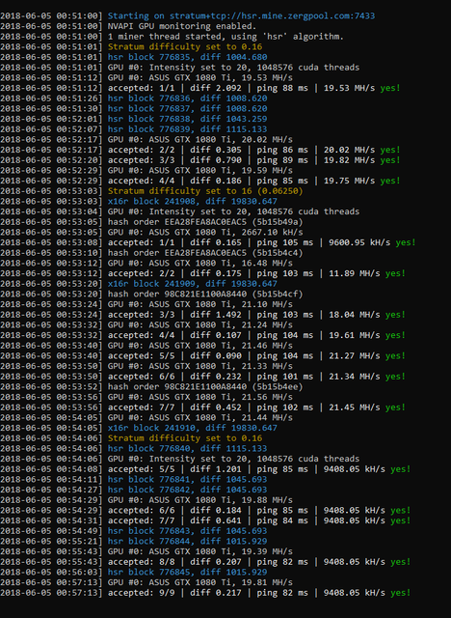Click the 'hsr block 776840' line
The width and height of the screenshot is (451, 618).
[134, 448]
